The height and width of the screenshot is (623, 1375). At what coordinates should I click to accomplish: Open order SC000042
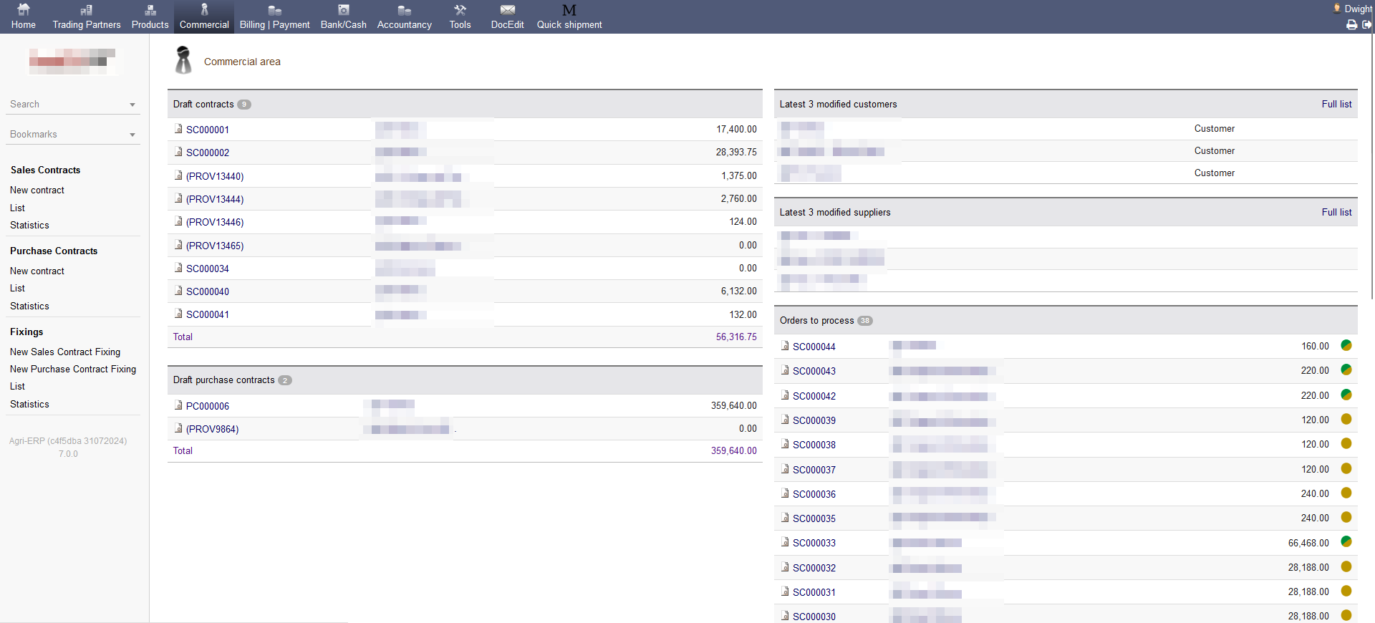coord(814,396)
